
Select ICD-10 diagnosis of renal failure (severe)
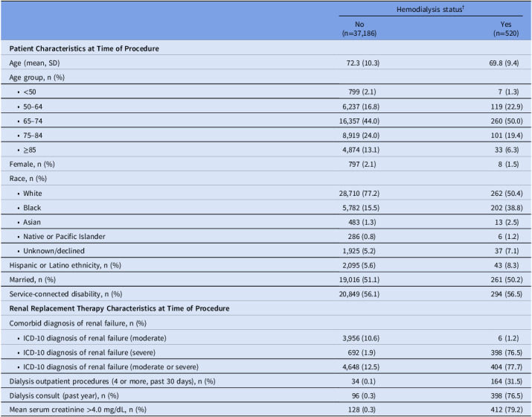tap(89, 352)
